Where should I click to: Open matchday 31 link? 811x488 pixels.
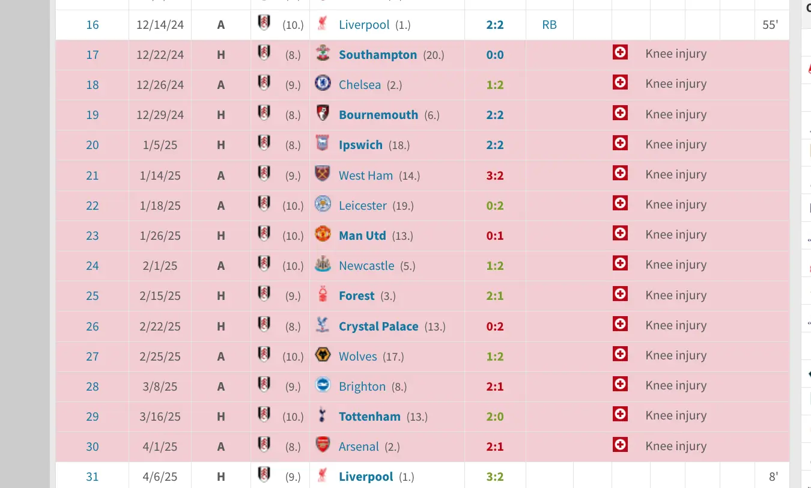pos(93,477)
